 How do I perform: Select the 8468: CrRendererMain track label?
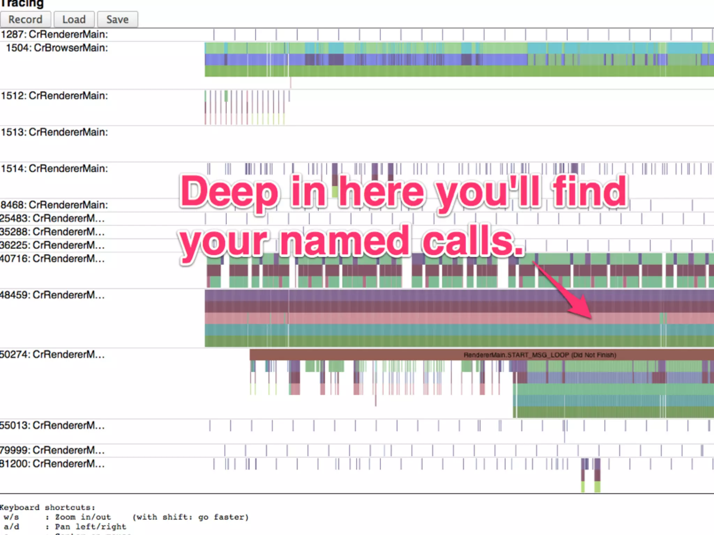[54, 205]
